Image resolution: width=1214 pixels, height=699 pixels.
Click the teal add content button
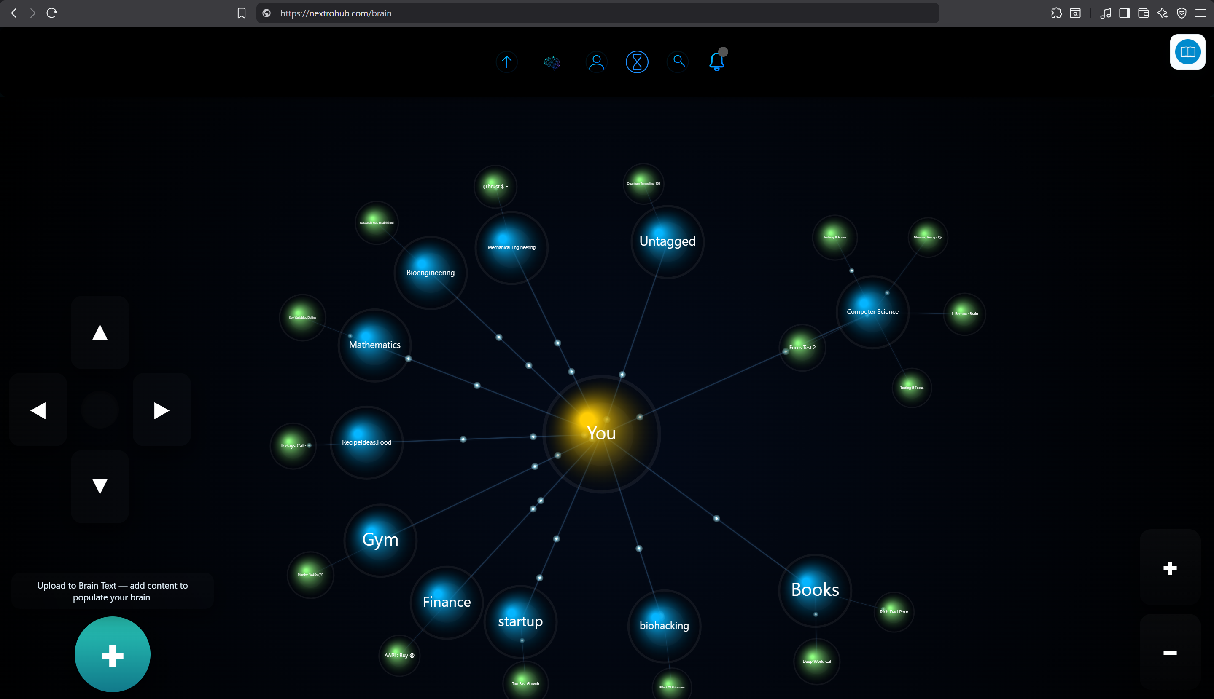(x=113, y=655)
